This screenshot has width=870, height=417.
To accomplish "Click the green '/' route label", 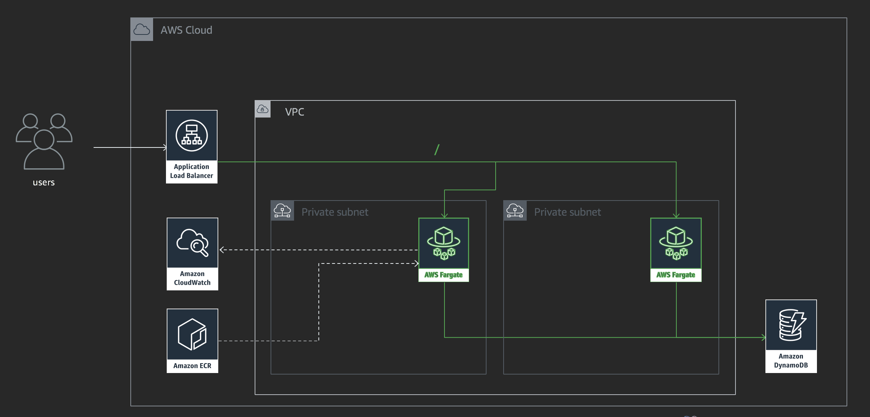I will coord(437,150).
